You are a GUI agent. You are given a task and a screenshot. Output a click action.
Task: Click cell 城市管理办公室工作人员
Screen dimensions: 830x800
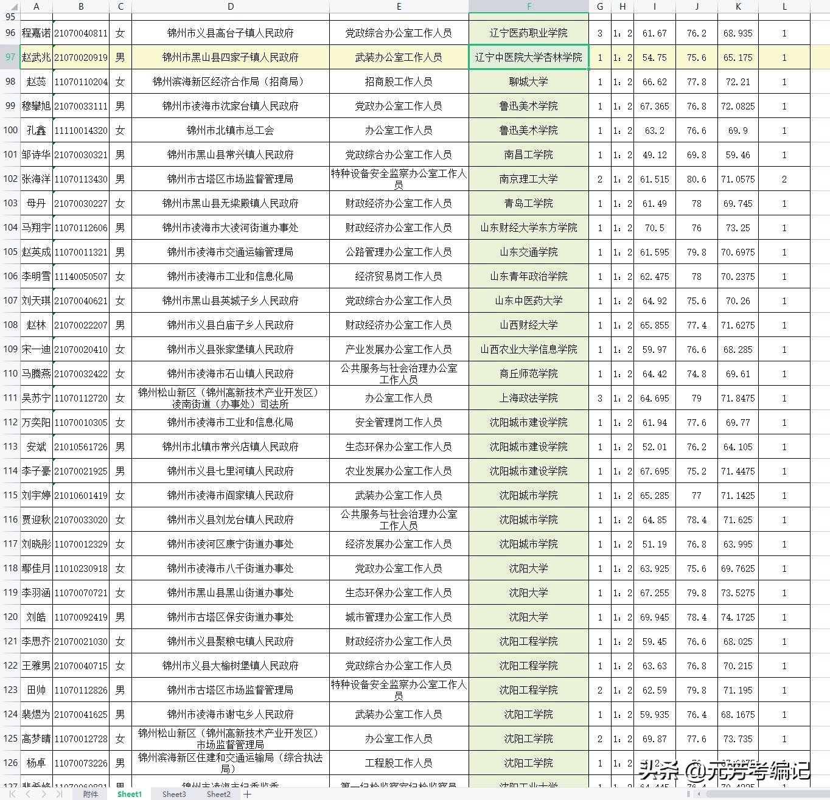coord(399,617)
